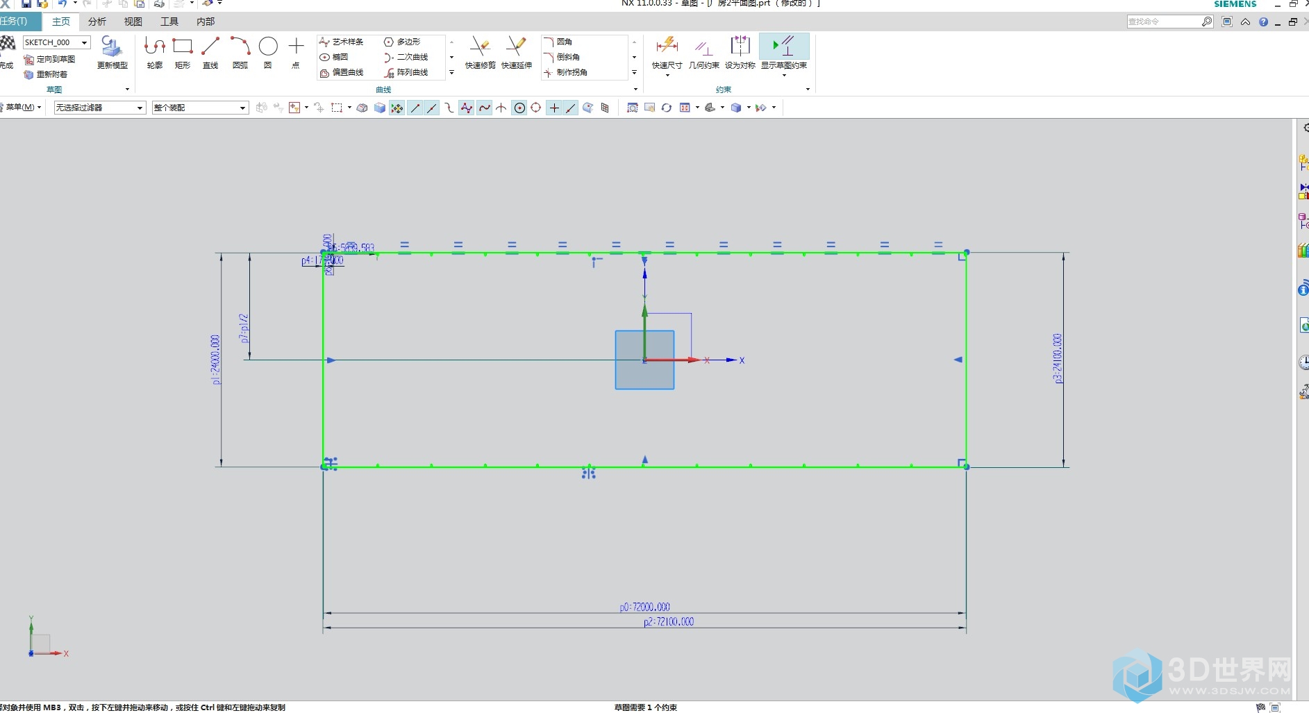The width and height of the screenshot is (1309, 713).
Task: Open Geometric Constraints (几何约束) tool
Action: [703, 53]
